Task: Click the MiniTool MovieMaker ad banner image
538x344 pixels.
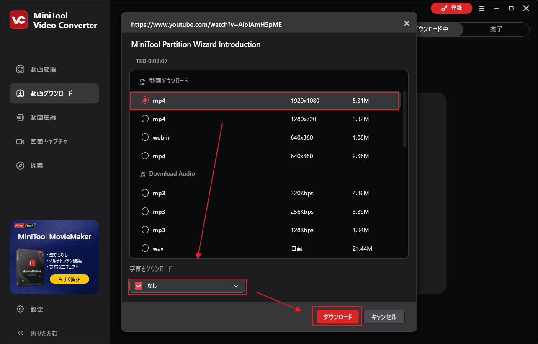Action: (54, 257)
